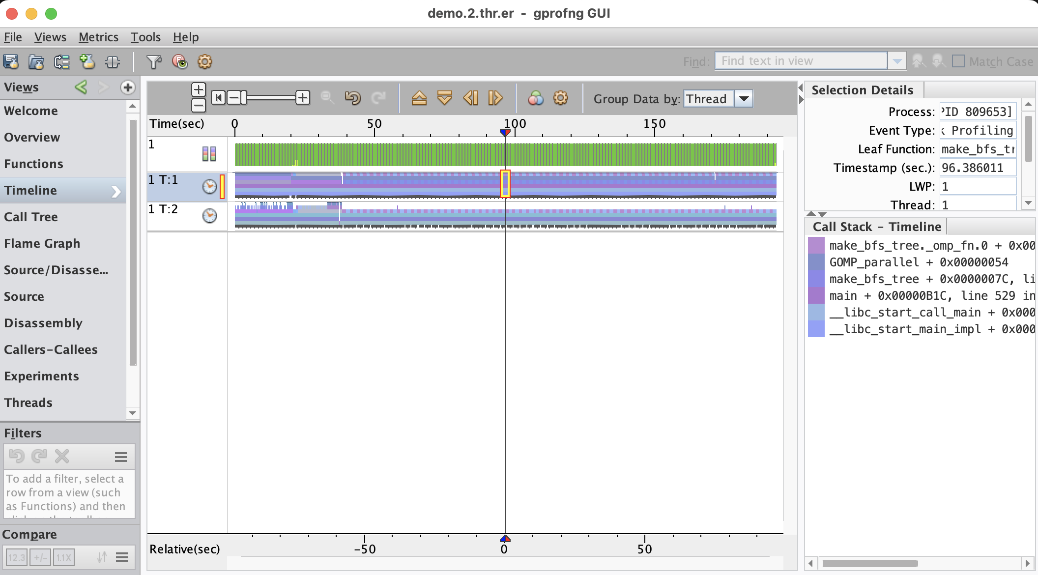Screen dimensions: 1038x575
Task: Click the undo zoom arrow icon
Action: click(x=352, y=98)
